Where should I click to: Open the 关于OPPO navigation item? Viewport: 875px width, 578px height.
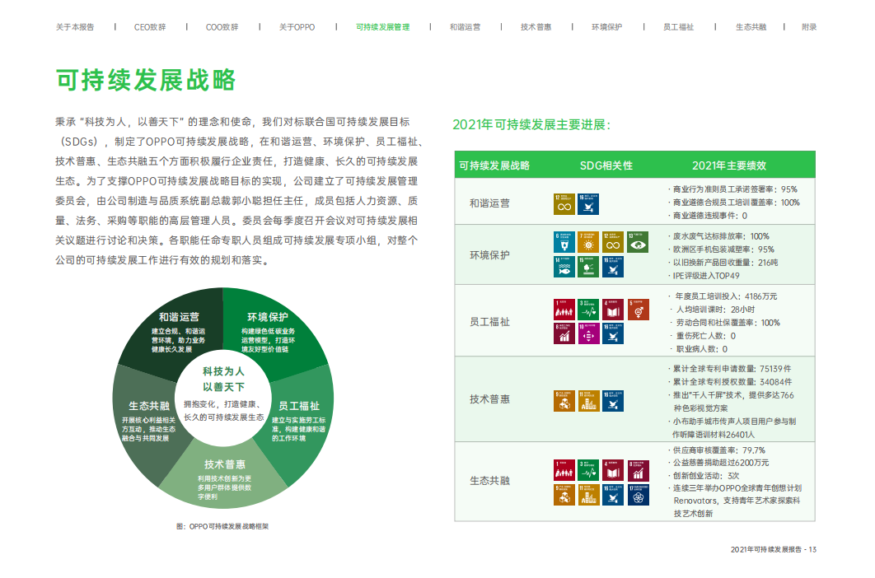point(297,27)
